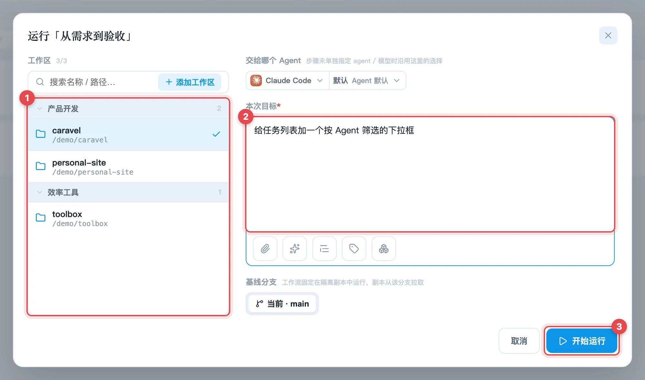Click the Claude Code logo icon
Screen dimensions: 645x380
256,81
